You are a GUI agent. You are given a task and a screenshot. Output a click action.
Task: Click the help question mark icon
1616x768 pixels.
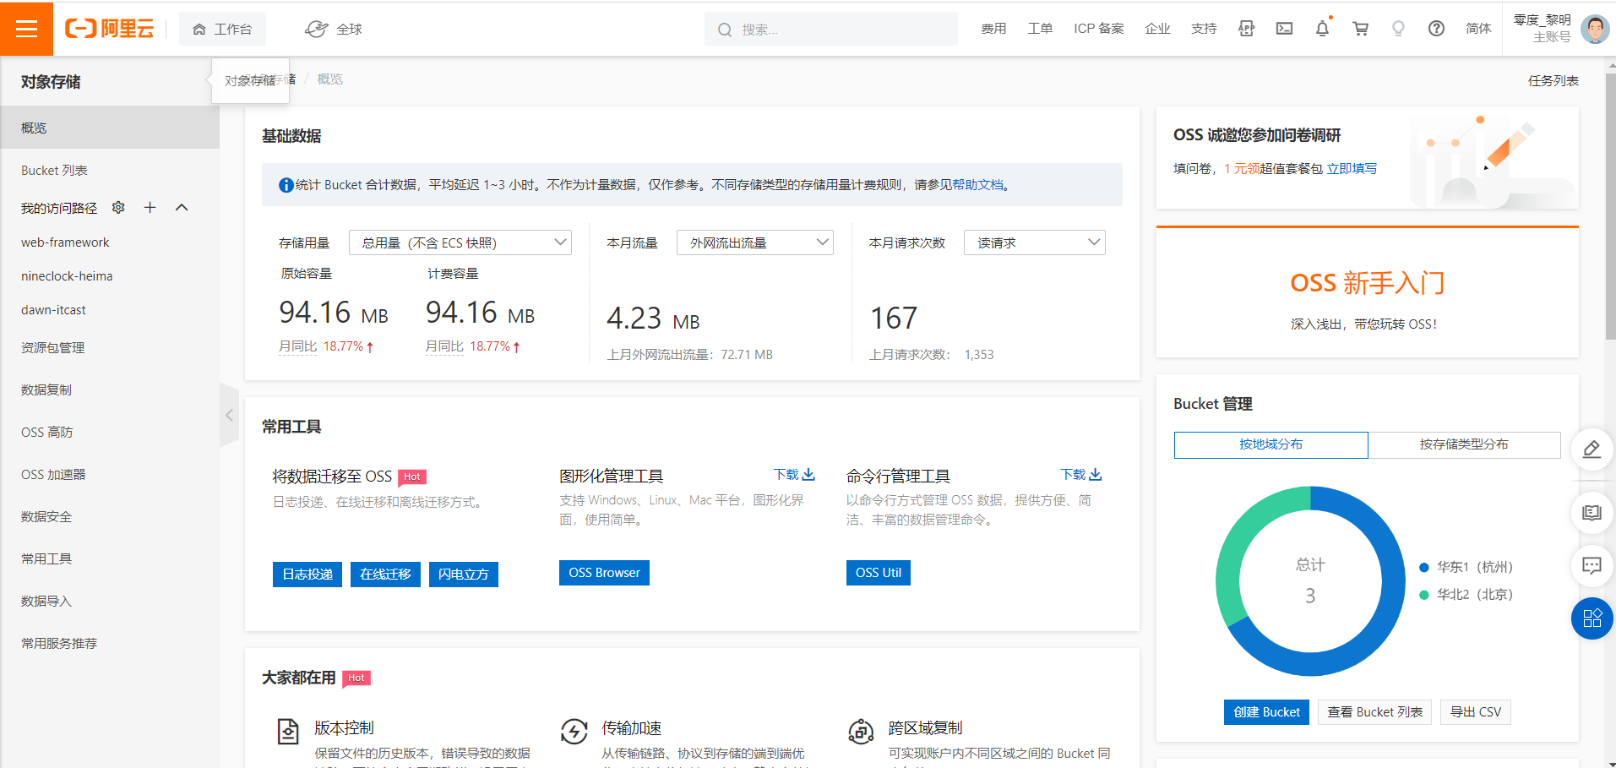pos(1436,29)
